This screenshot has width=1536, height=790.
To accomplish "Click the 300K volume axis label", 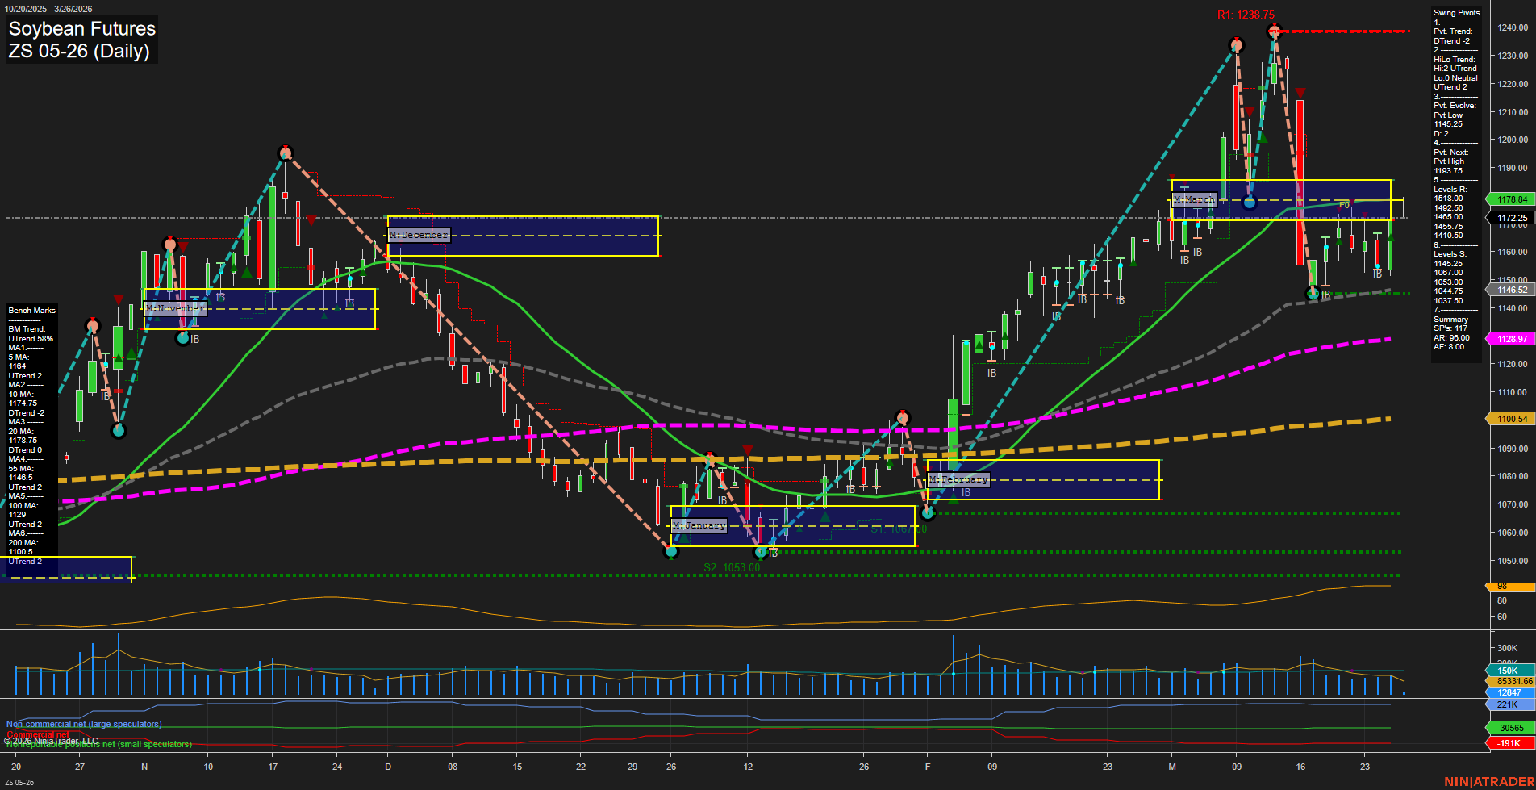I will (1507, 648).
